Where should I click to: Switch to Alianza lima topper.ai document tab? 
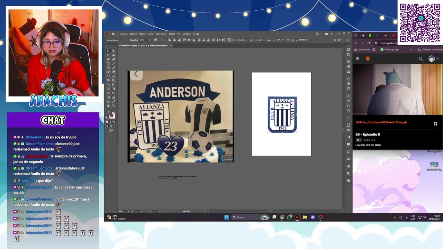[x=143, y=45]
